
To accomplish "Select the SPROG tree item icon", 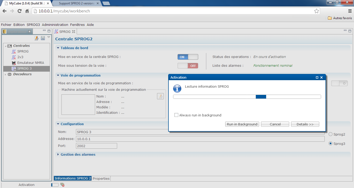I will (14, 51).
